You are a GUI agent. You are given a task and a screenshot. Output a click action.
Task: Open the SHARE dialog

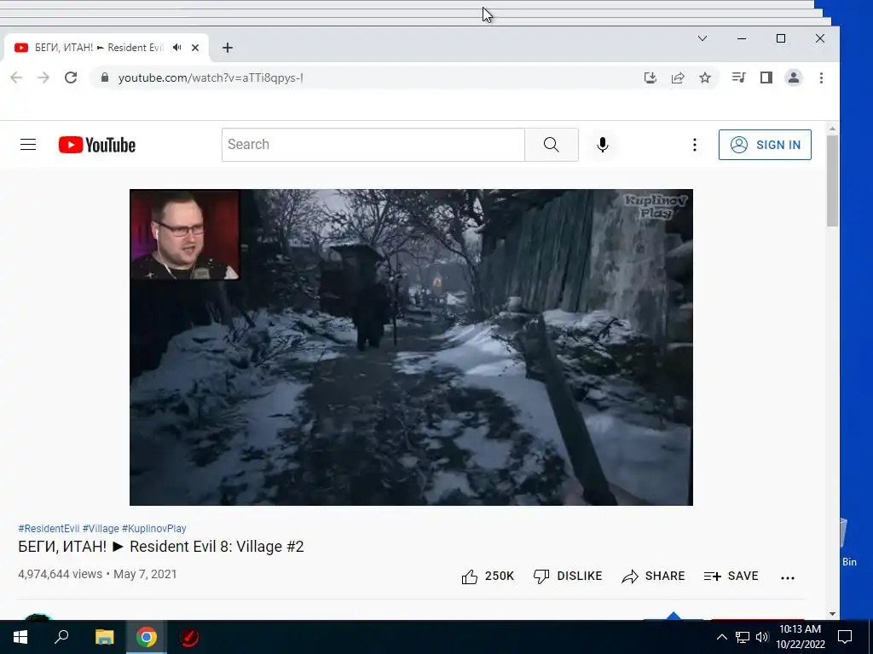pyautogui.click(x=653, y=577)
